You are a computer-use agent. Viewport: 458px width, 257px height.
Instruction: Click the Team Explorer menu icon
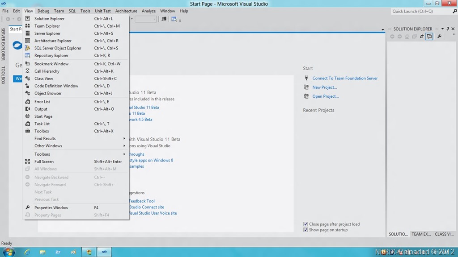(x=28, y=26)
